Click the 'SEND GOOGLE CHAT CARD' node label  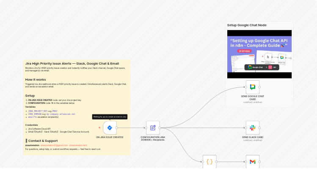[x=253, y=98]
